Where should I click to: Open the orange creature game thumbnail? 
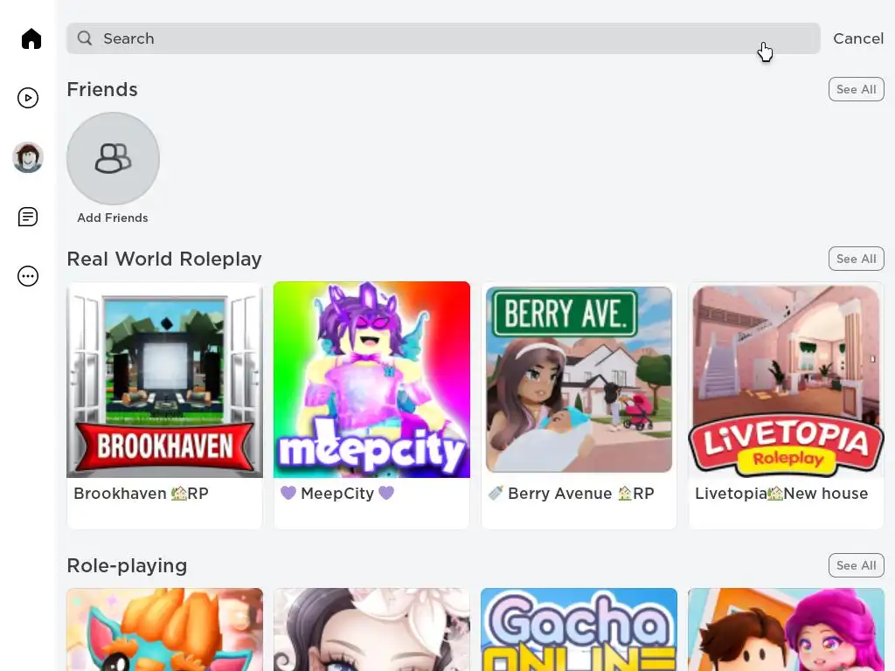tap(165, 630)
